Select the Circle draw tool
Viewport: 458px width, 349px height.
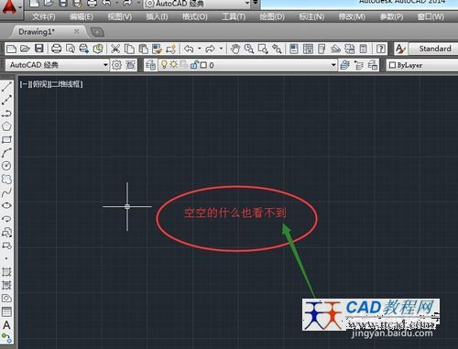pos(6,166)
